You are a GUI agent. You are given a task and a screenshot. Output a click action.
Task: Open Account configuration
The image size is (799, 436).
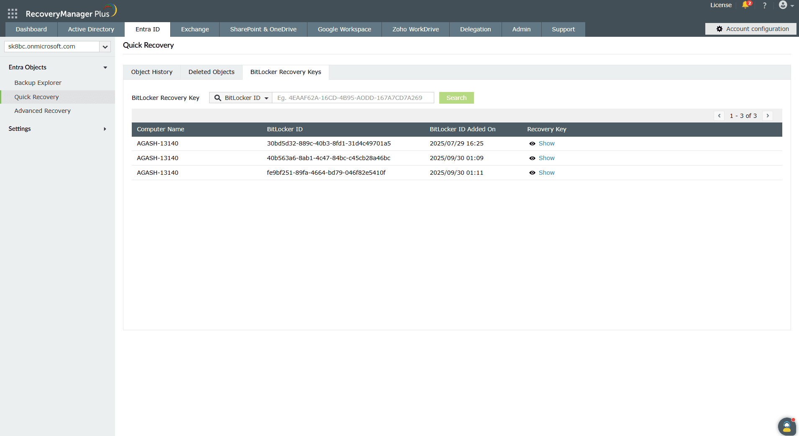point(751,29)
